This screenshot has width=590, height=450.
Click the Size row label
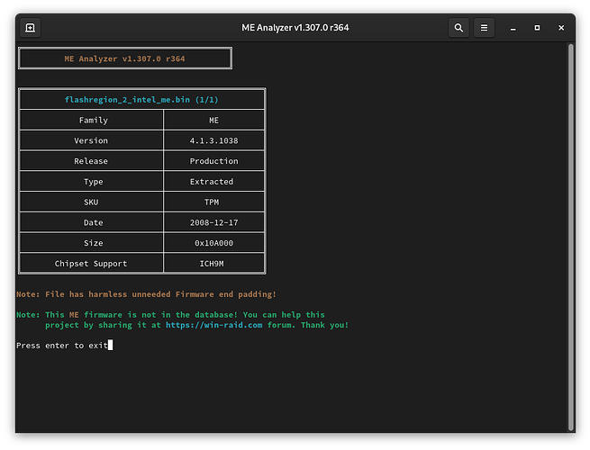point(94,243)
